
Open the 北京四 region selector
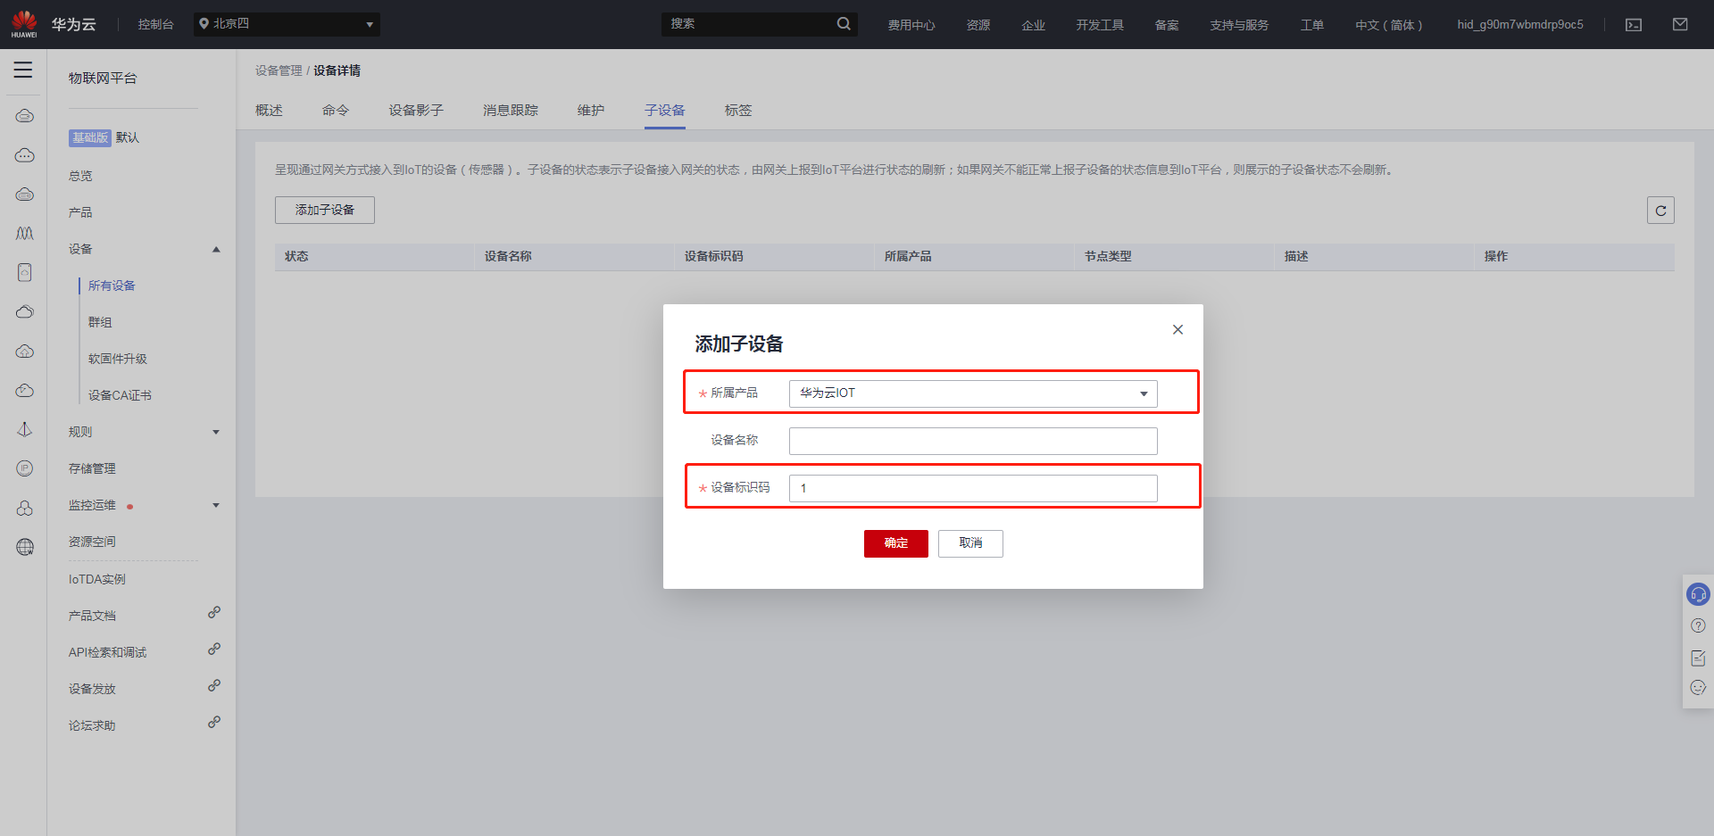[x=286, y=24]
